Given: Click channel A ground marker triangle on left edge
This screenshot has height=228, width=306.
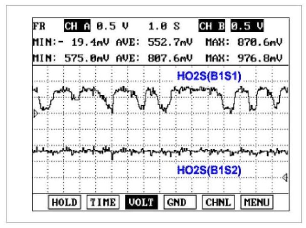Looking at the screenshot, I should (35, 113).
